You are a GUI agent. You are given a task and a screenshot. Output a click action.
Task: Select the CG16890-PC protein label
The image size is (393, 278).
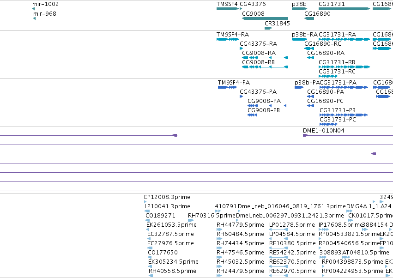pyautogui.click(x=325, y=101)
